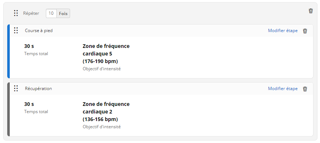The width and height of the screenshot is (320, 143).
Task: Delete the Course à pied step
Action: point(305,31)
